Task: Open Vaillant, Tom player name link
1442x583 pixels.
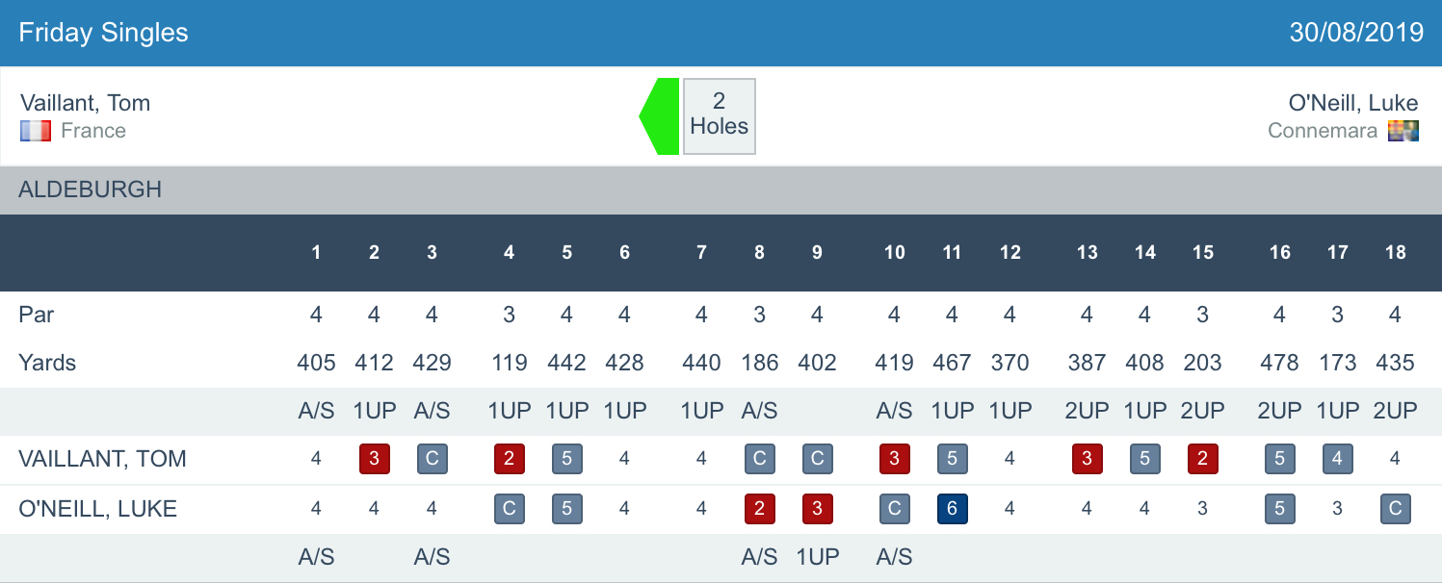Action: 85,103
